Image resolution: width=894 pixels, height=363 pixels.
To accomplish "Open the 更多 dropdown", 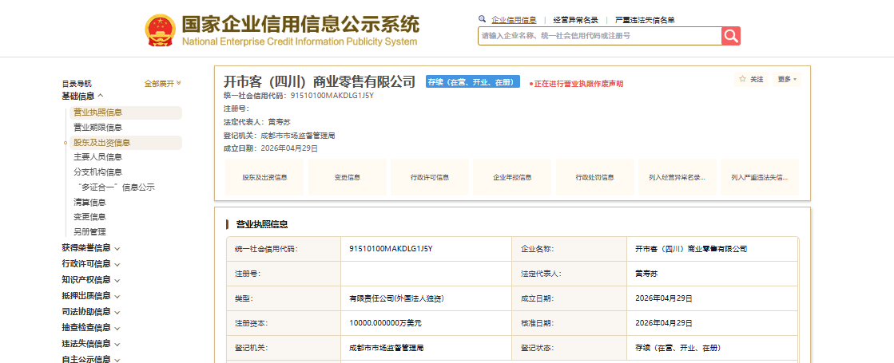I will point(787,79).
